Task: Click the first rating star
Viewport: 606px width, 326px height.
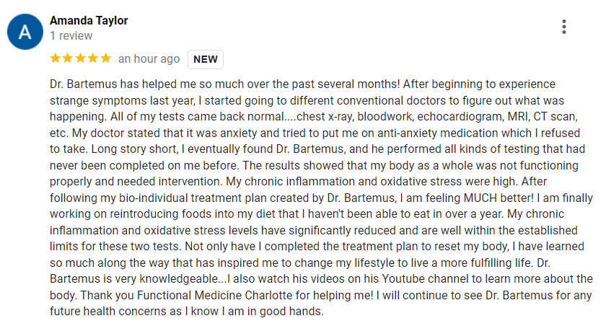Action: 56,58
